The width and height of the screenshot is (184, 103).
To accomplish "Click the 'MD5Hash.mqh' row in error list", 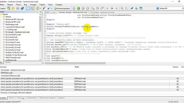I will pos(92,73).
